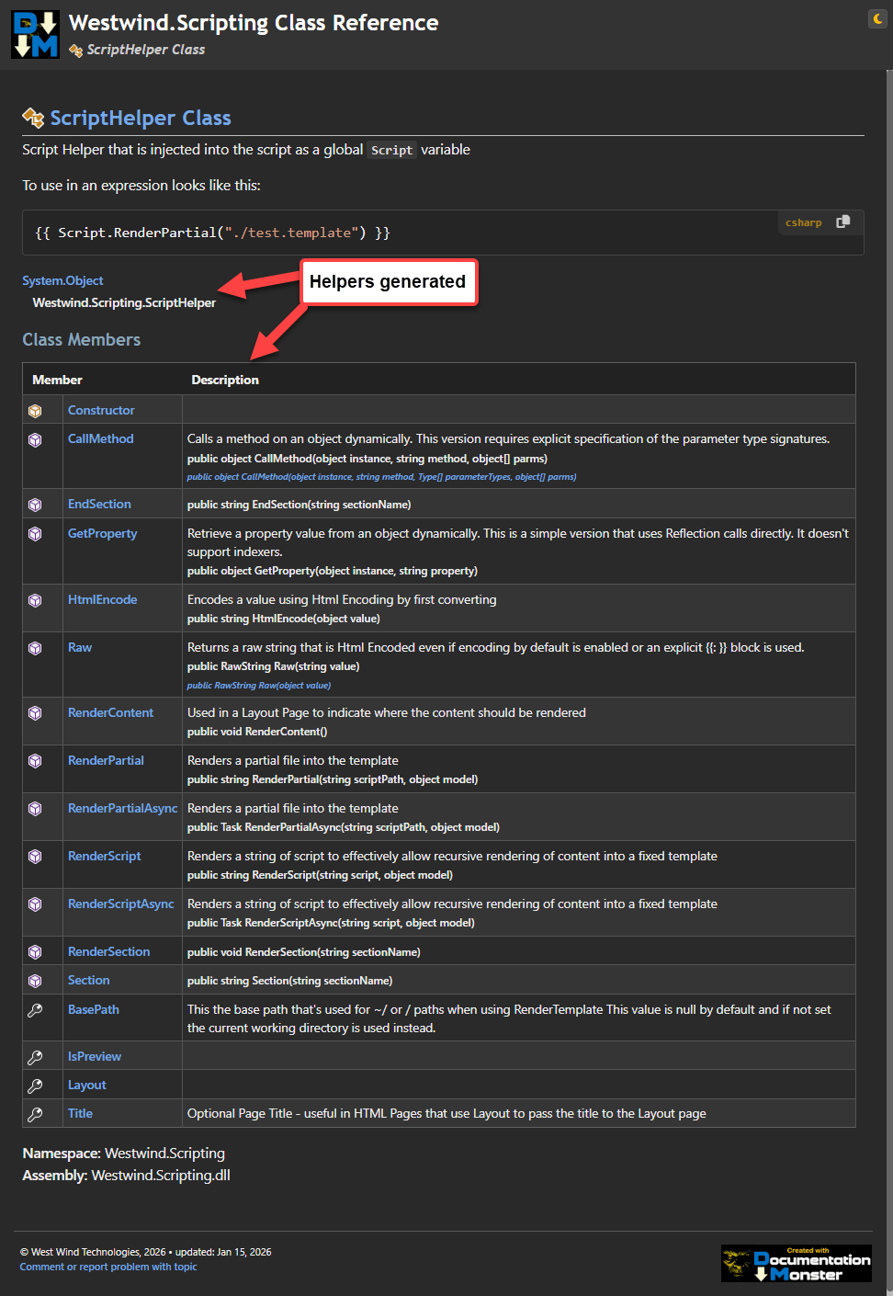Go to the GetProperty method documentation
The image size is (893, 1296).
[x=102, y=533]
